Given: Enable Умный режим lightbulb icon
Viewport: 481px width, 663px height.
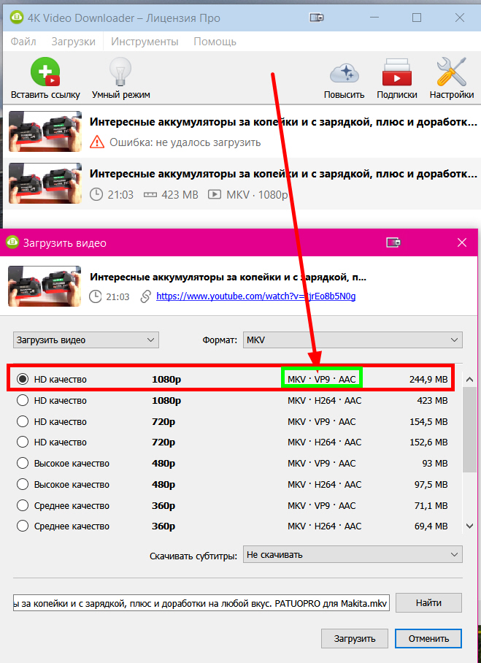Looking at the screenshot, I should tap(120, 72).
